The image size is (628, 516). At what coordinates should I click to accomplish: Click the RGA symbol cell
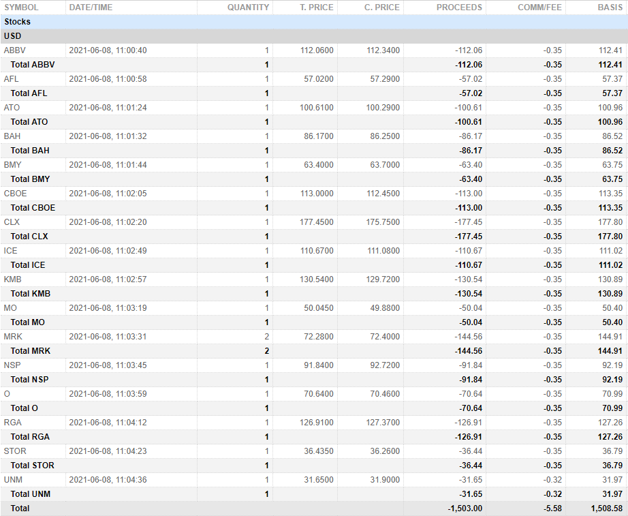(x=12, y=423)
